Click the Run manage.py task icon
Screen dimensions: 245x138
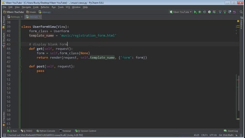209,12
